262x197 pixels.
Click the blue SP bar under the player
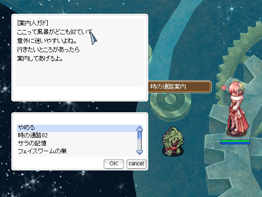(235, 143)
